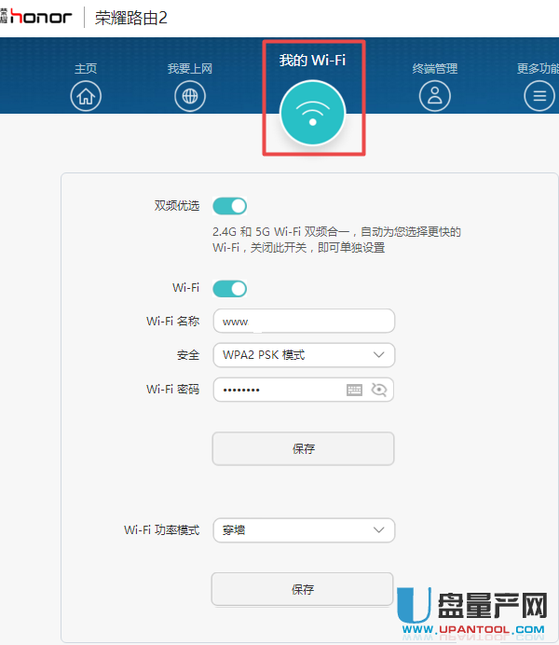This screenshot has height=645, width=559.
Task: Click the 我的 Wi-Fi tab title
Action: coord(312,60)
